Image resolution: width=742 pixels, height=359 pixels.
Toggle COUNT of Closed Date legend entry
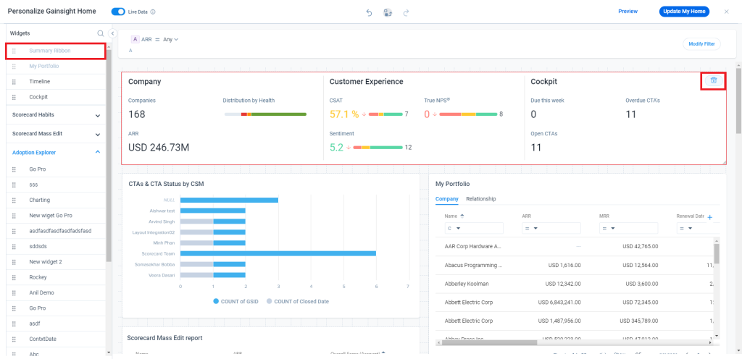click(298, 301)
